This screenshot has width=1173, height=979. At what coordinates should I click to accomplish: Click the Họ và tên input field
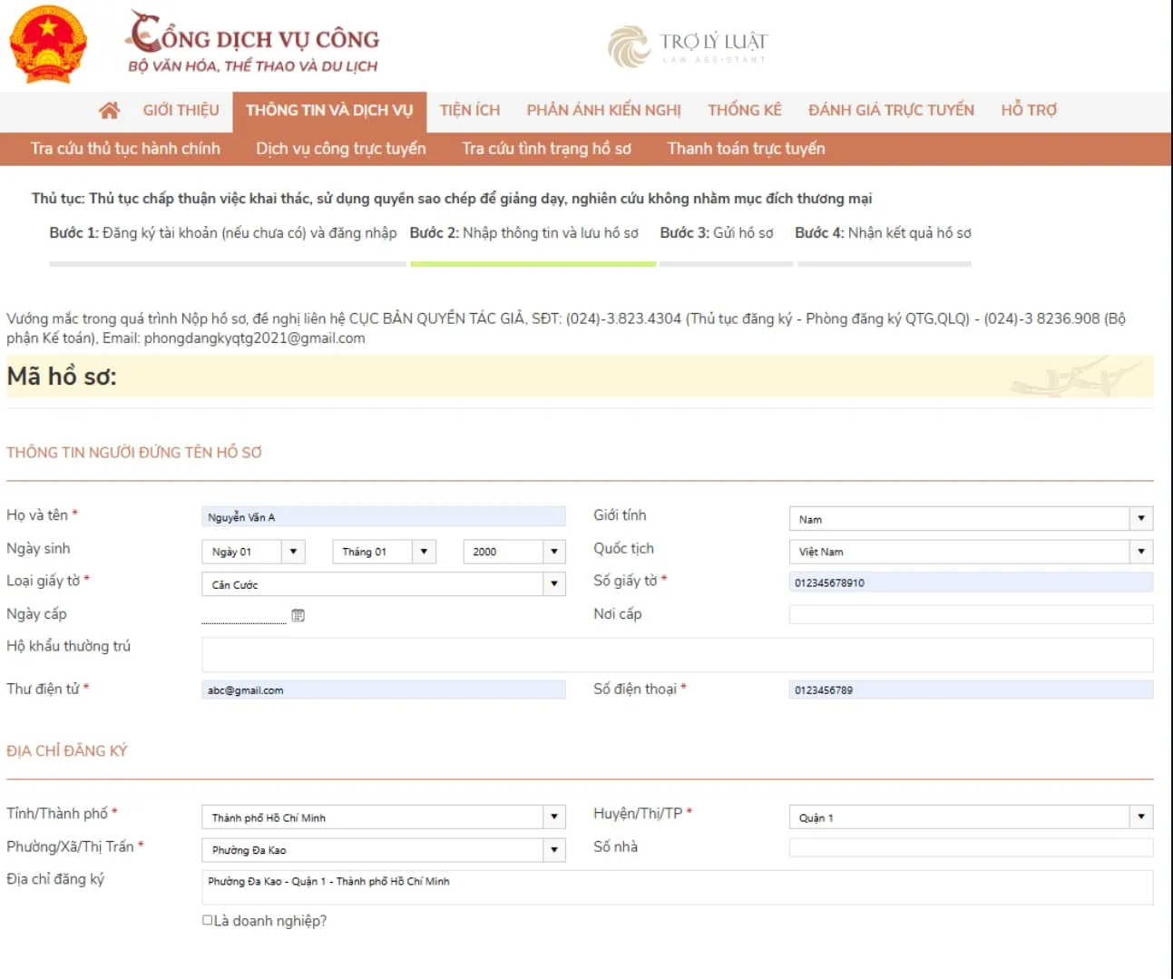point(383,517)
